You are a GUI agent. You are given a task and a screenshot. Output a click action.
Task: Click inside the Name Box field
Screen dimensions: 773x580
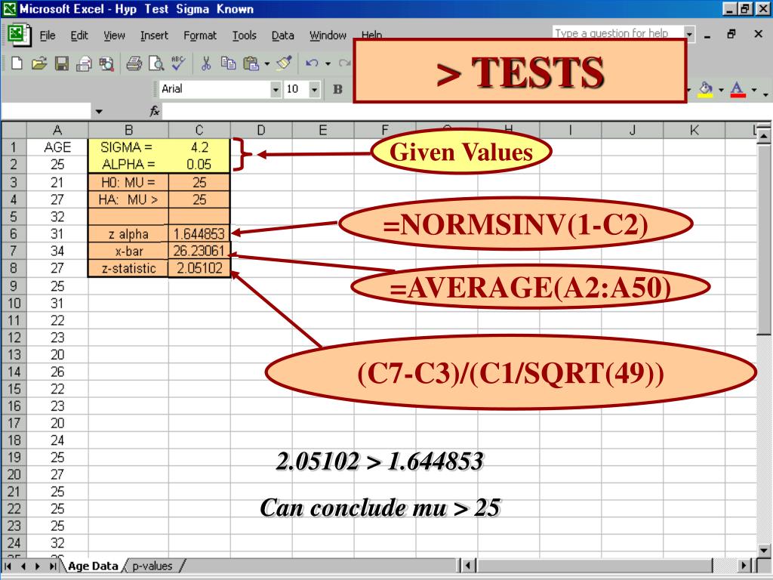(x=46, y=111)
